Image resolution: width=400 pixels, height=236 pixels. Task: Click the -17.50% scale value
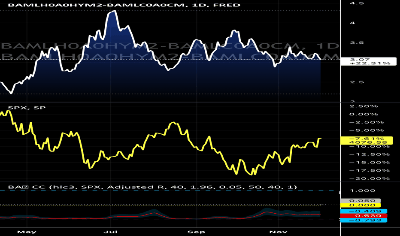(x=370, y=170)
